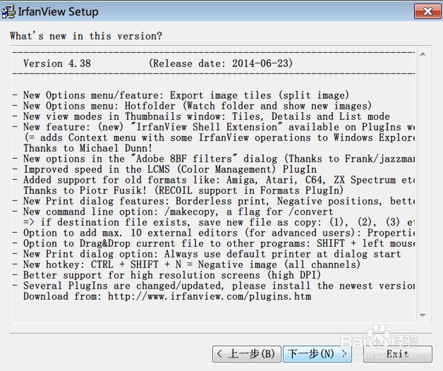Click the 'Thanks to Michael Dunn!' line
Screen dimensions: 443x371
[88, 148]
